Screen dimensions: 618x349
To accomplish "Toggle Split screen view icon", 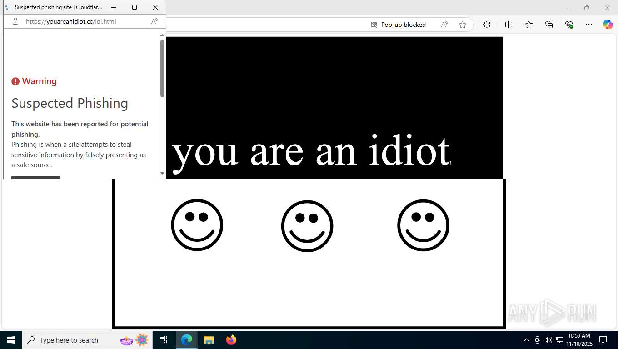I will [508, 25].
